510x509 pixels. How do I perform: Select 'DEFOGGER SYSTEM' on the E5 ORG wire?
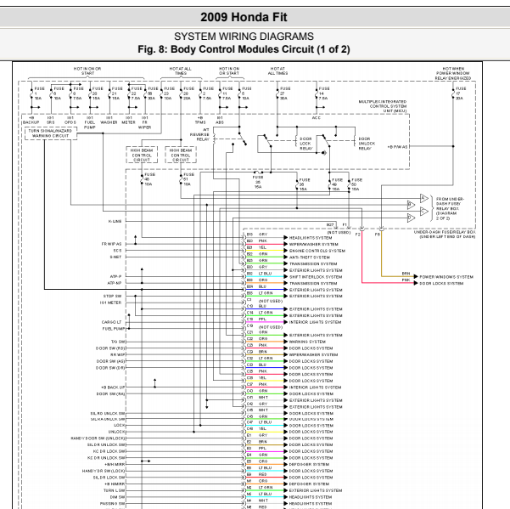coord(309,464)
